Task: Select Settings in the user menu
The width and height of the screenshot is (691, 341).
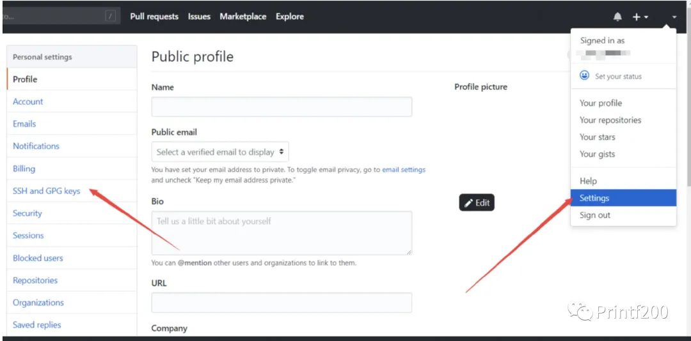Action: 594,198
